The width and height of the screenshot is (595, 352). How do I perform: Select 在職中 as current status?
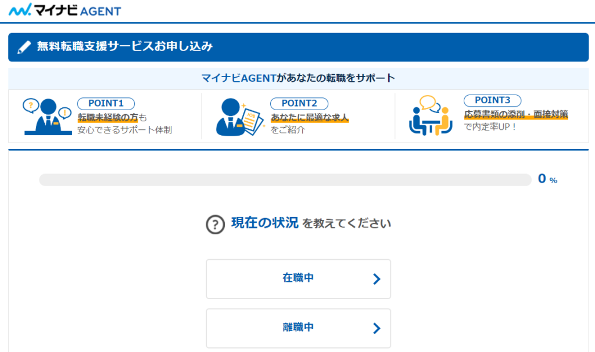(298, 279)
